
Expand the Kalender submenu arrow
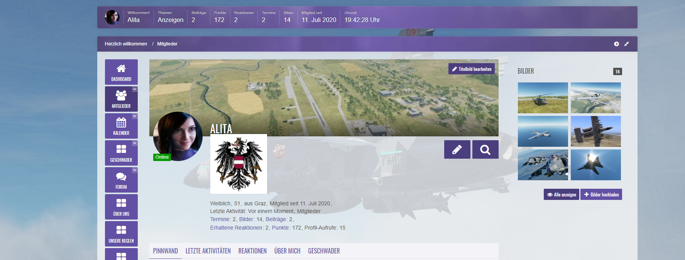(135, 116)
